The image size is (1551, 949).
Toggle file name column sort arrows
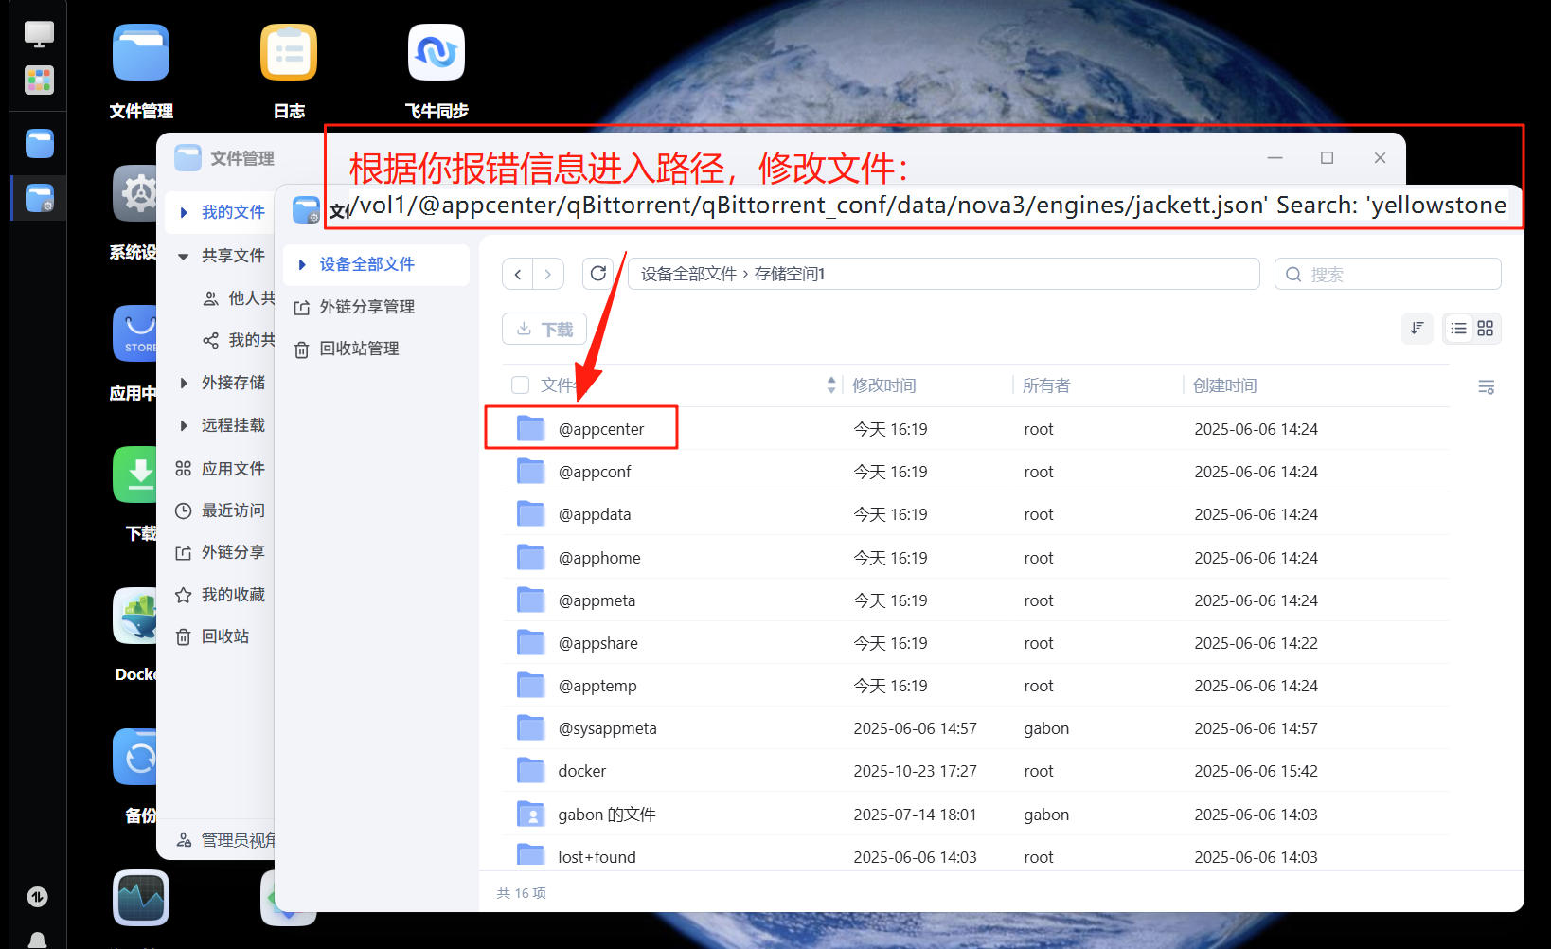click(831, 385)
